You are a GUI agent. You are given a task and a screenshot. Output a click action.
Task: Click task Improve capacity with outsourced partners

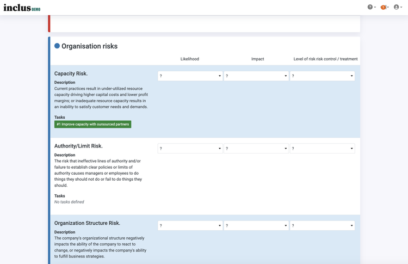[x=92, y=124]
